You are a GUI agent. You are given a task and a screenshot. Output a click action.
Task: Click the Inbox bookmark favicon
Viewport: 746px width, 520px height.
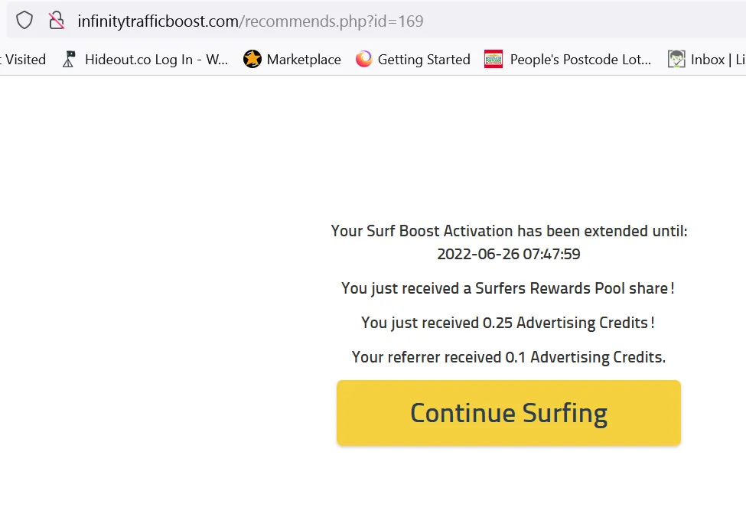(x=676, y=60)
